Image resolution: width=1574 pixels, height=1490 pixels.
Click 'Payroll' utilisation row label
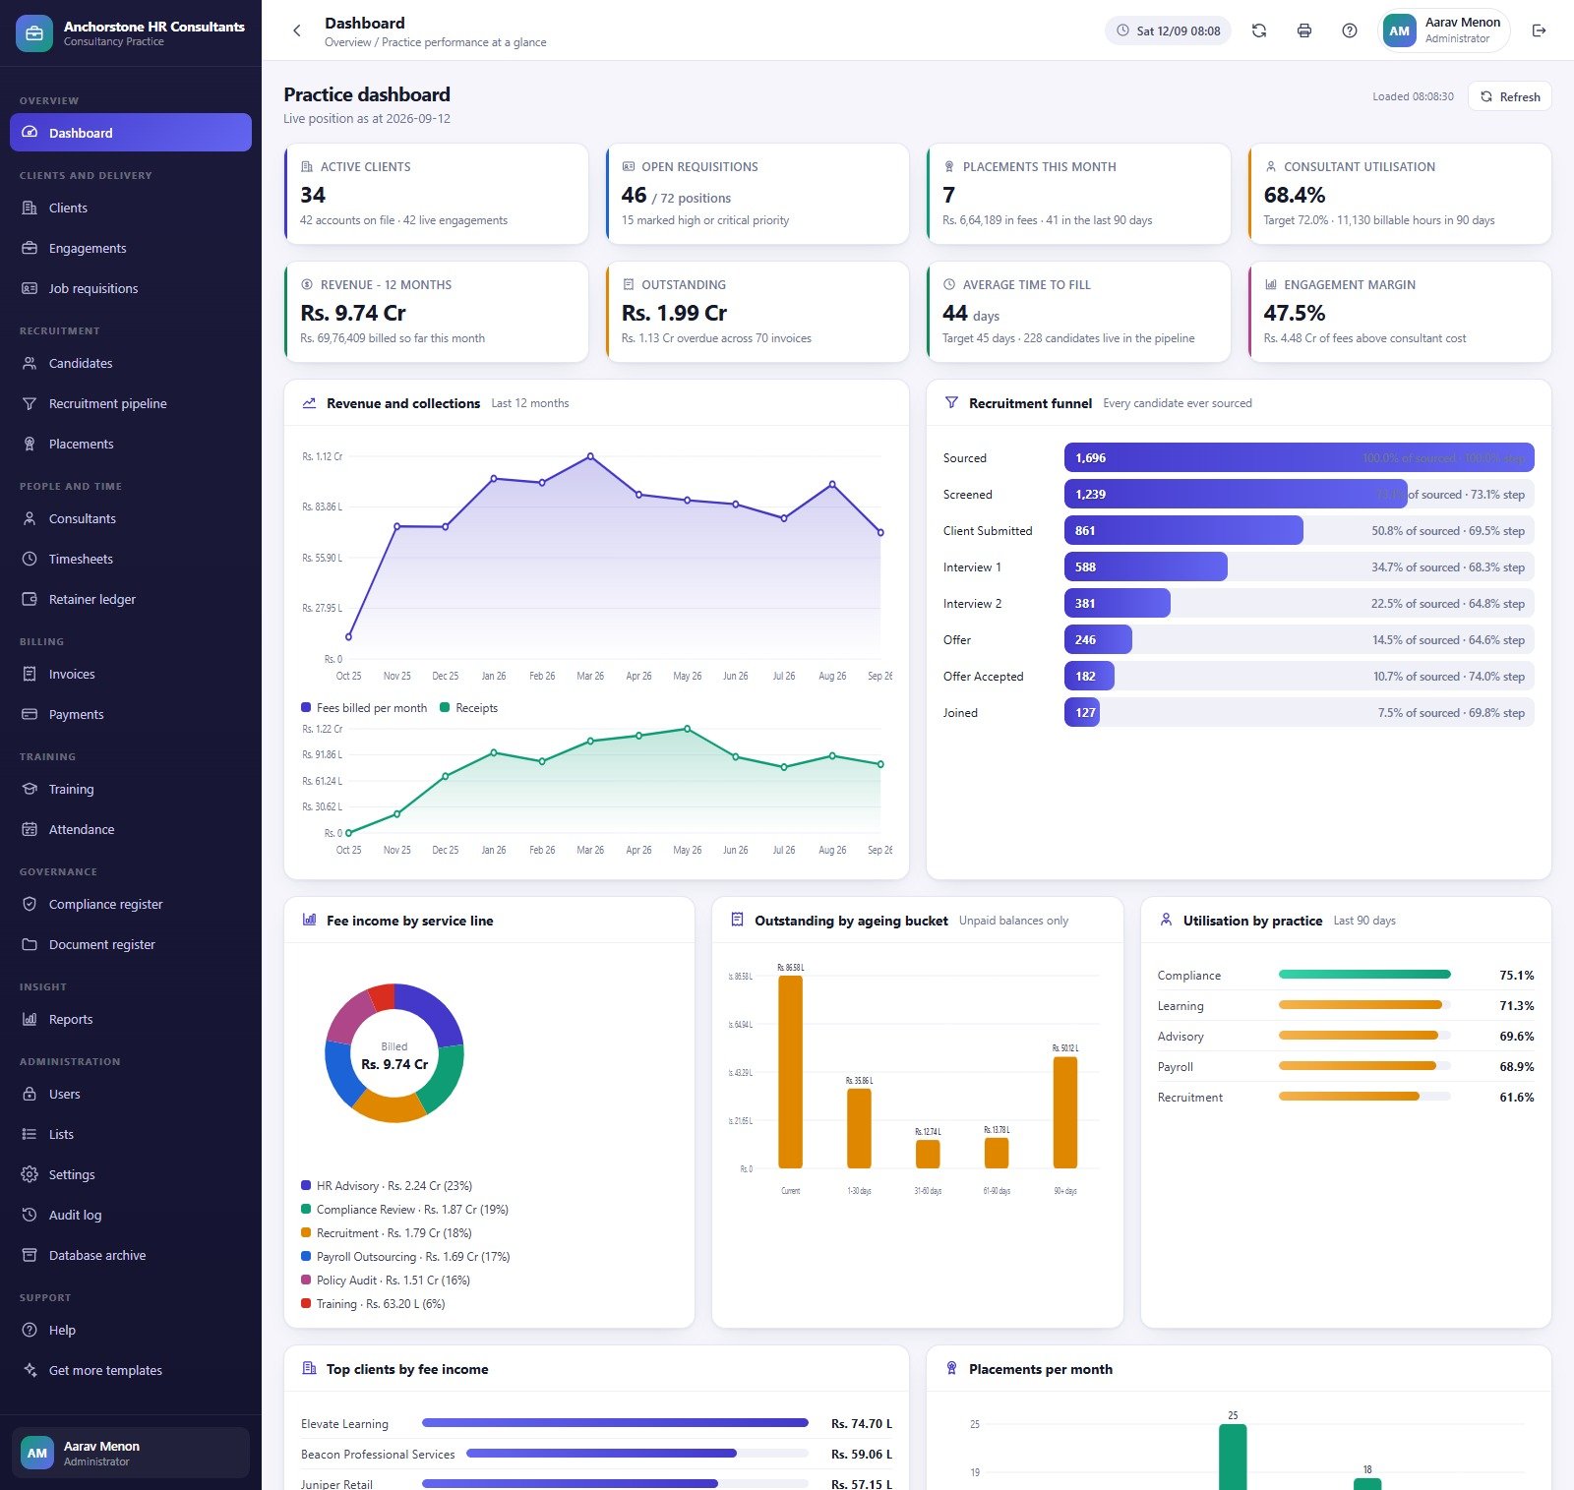pyautogui.click(x=1175, y=1066)
